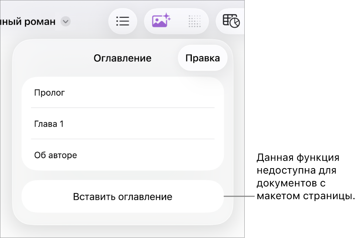The width and height of the screenshot is (360, 238).
Task: Click the purple image generation icon
Action: pyautogui.click(x=161, y=20)
